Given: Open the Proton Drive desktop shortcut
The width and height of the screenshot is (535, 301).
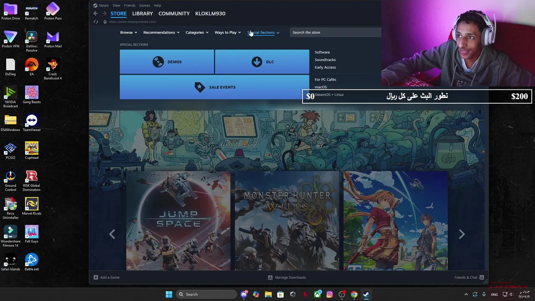Looking at the screenshot, I should point(10,11).
